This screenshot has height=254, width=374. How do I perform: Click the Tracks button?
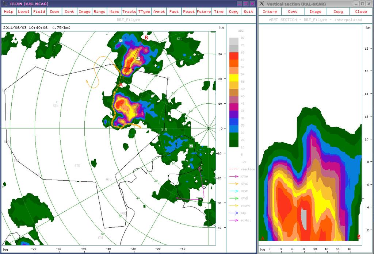coord(129,11)
